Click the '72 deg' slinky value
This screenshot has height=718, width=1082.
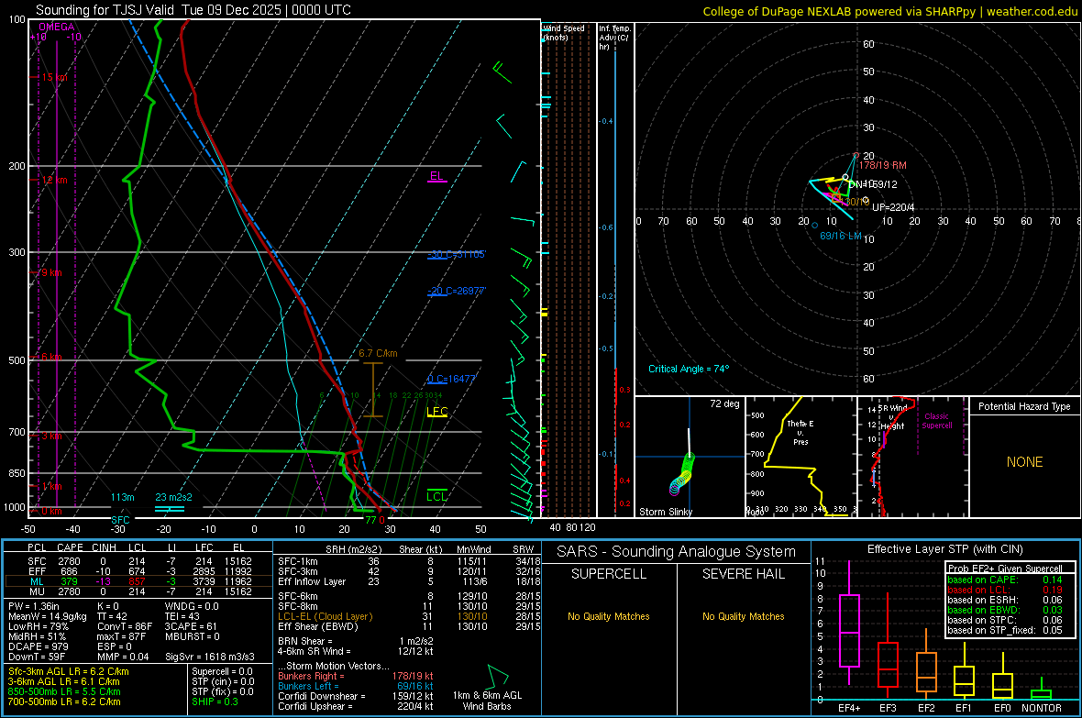pyautogui.click(x=724, y=403)
